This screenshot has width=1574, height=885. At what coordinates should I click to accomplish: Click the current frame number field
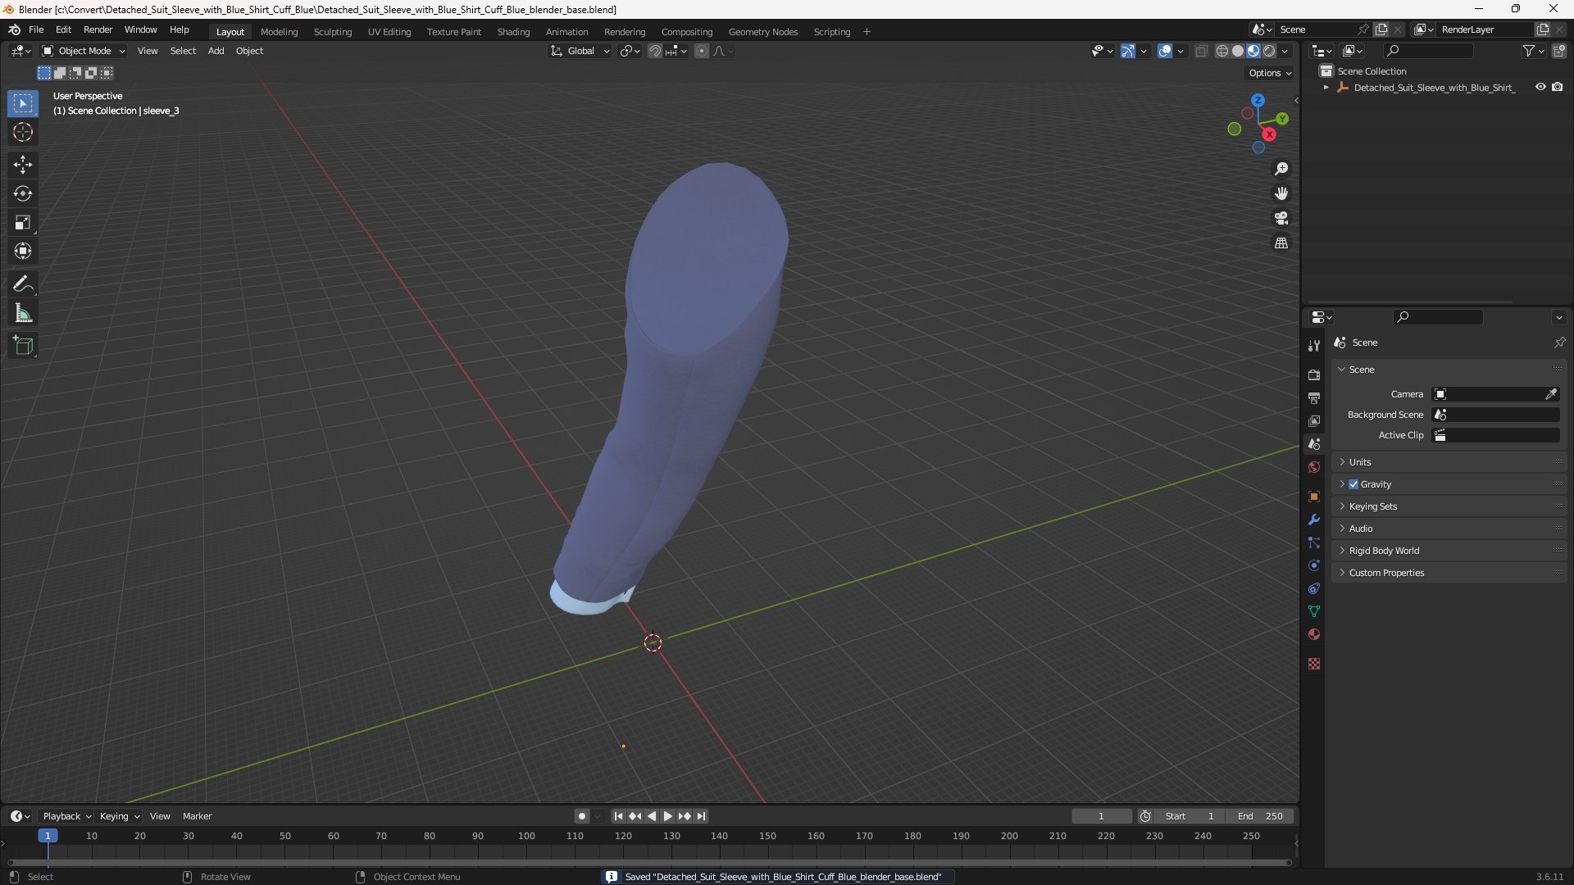tap(1101, 816)
